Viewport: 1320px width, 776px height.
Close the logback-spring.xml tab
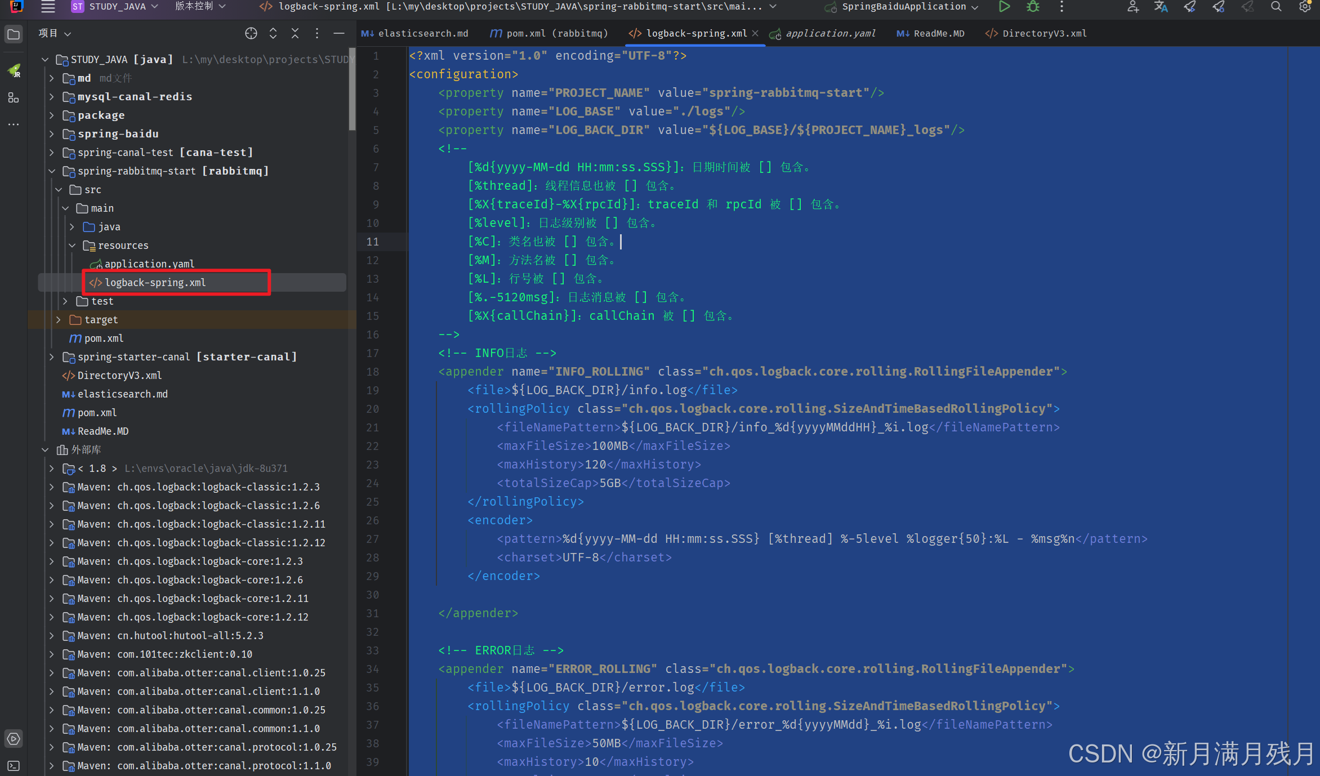[x=756, y=34]
